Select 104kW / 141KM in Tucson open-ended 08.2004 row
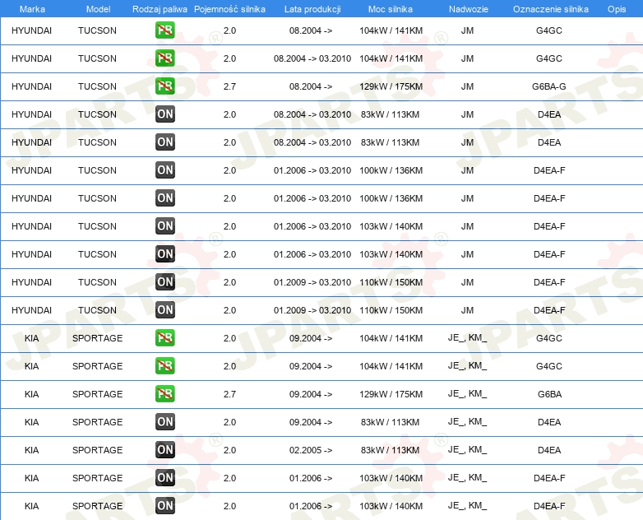Viewport: 643px width, 520px height. [391, 30]
